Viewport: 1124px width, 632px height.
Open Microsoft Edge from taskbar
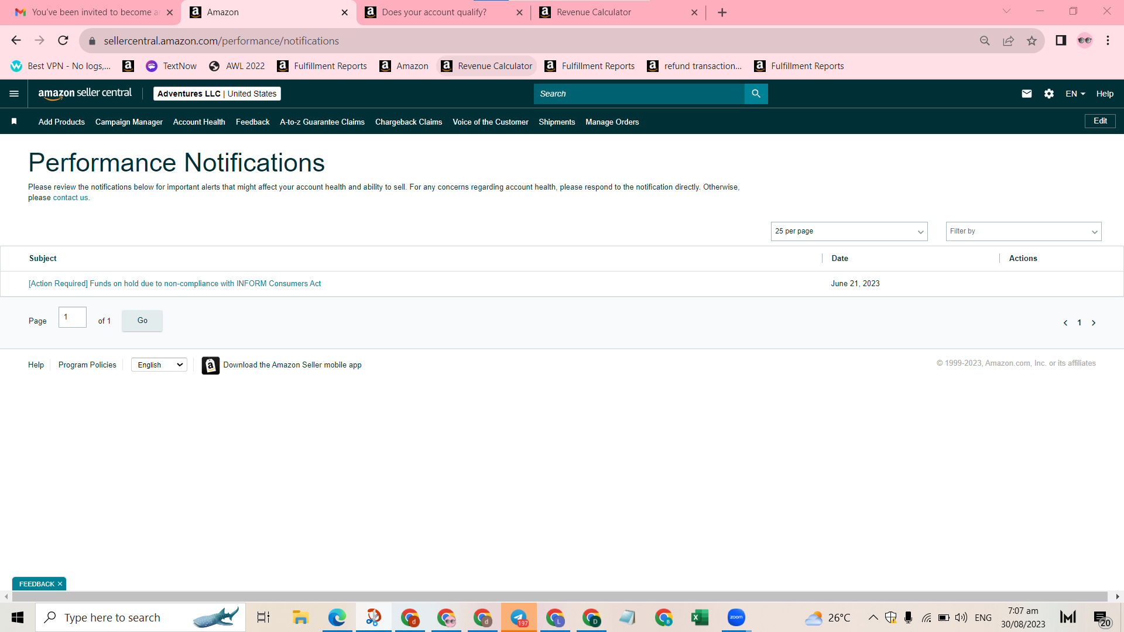[337, 617]
